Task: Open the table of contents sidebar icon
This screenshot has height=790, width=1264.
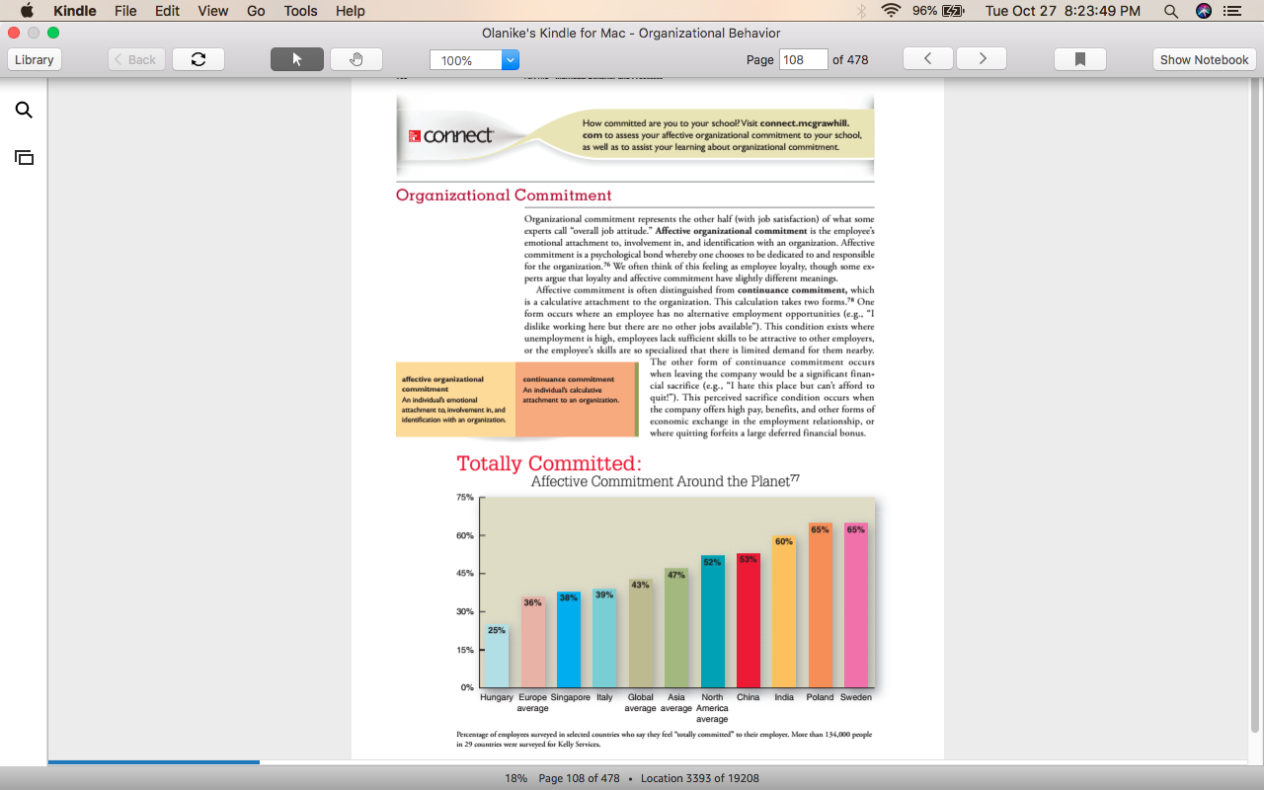Action: 24,158
